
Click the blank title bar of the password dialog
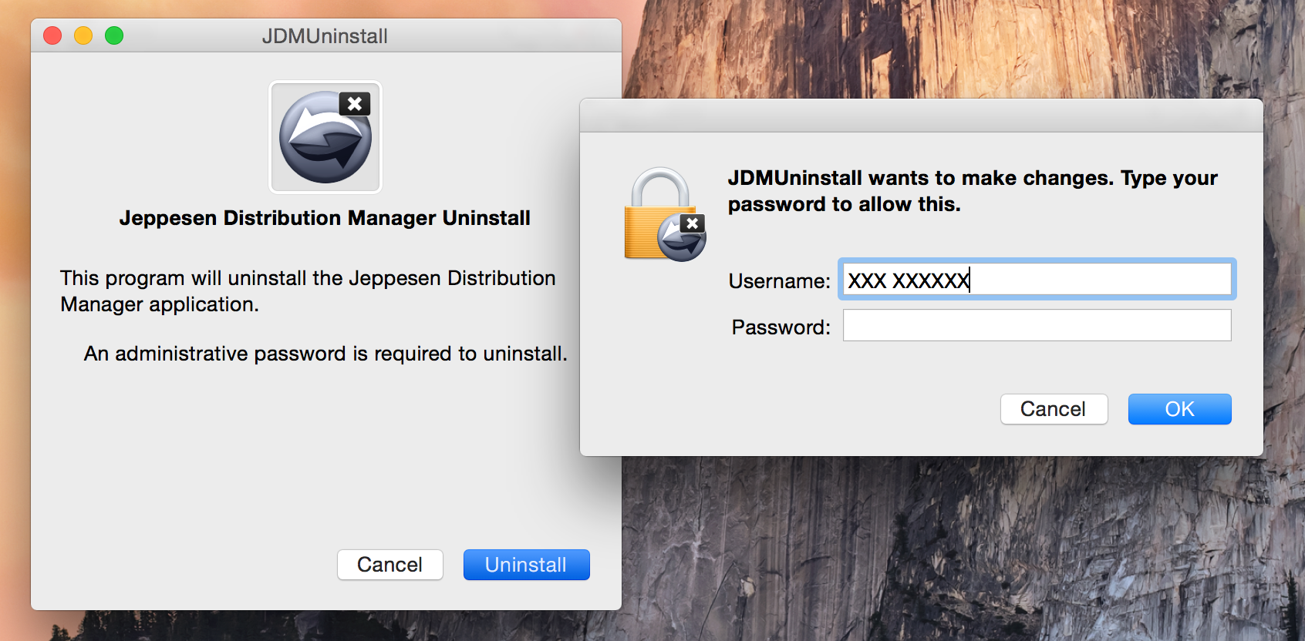pos(921,116)
